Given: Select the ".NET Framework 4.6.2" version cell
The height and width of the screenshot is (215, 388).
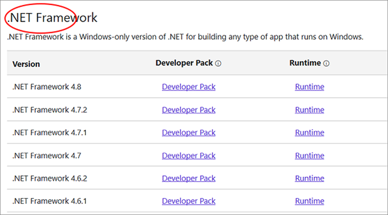Looking at the screenshot, I should pos(50,179).
